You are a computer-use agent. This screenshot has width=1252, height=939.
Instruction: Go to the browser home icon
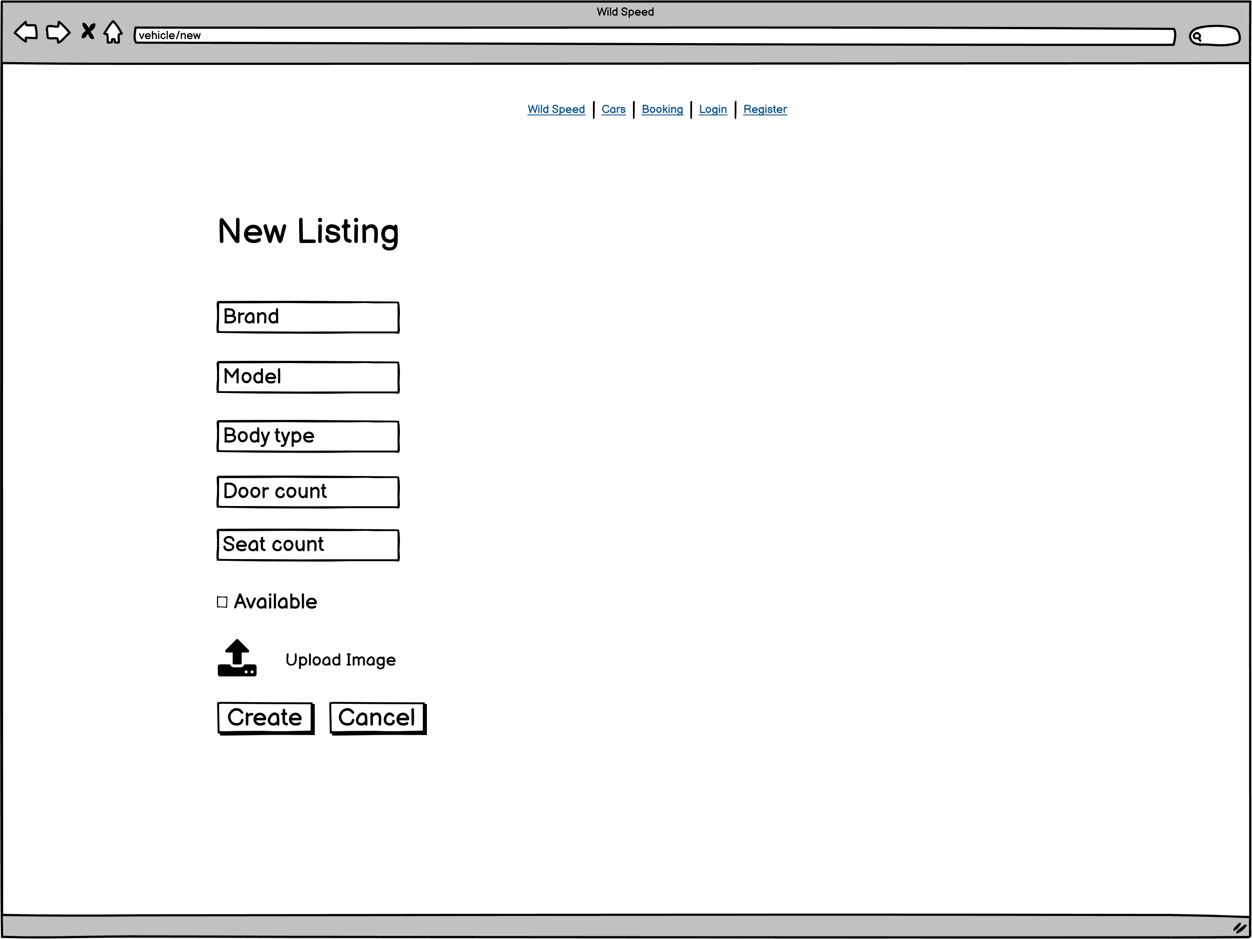113,32
